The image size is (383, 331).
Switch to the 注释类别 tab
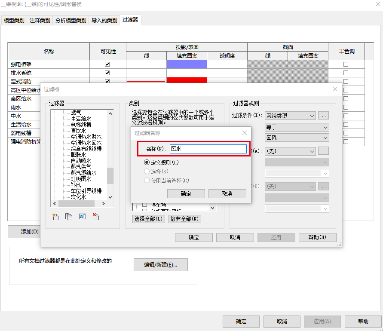click(x=40, y=20)
